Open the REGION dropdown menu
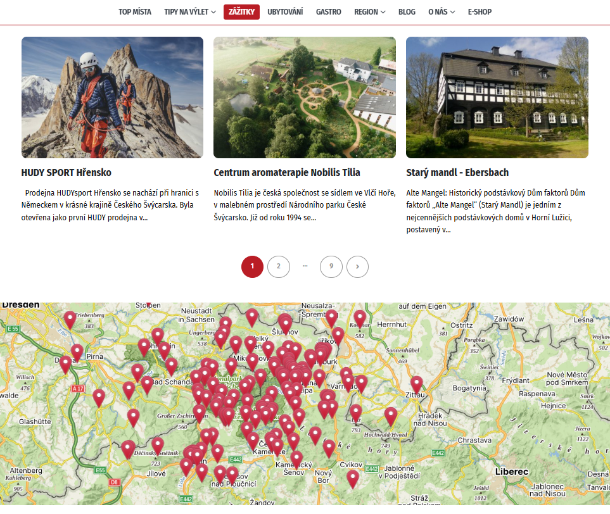The image size is (610, 514). 370,12
